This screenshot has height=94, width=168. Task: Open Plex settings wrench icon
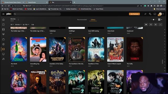click(150, 14)
